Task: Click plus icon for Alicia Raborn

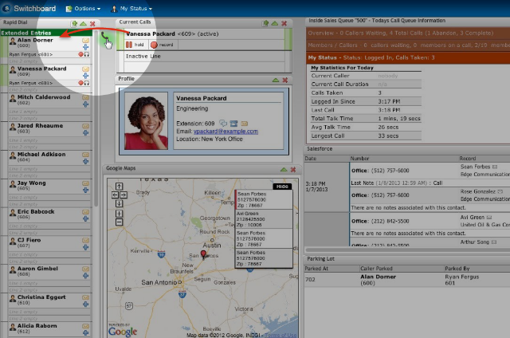Action: 85,332
